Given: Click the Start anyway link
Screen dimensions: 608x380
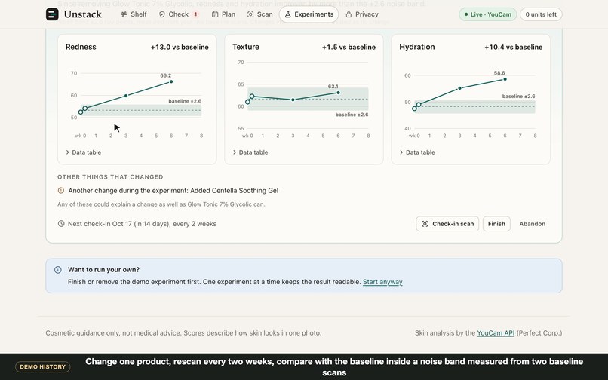Looking at the screenshot, I should click(x=382, y=282).
